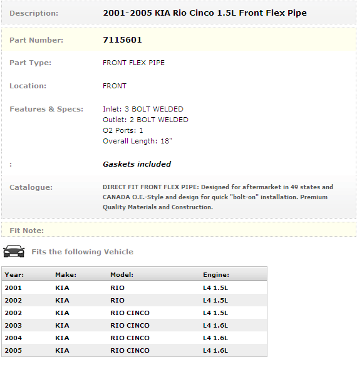Click the 2002 year cell in RIO CINCO row

pos(13,313)
